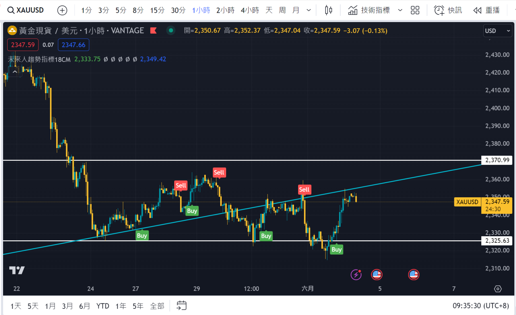The width and height of the screenshot is (516, 315).
Task: Select 1小時 timeframe
Action: pos(201,10)
